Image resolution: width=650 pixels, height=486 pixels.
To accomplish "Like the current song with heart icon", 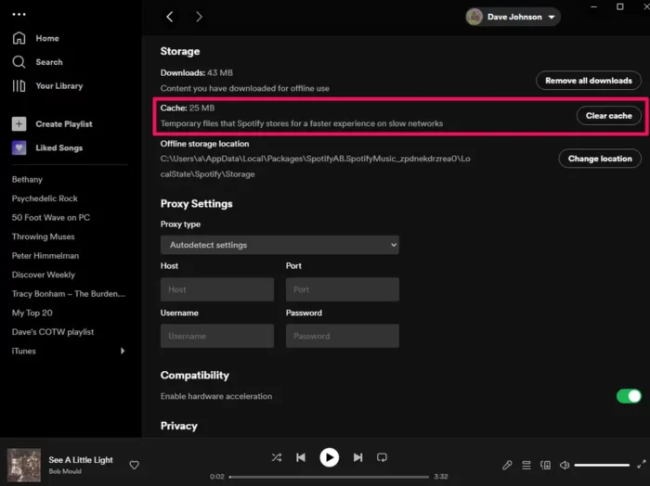I will pyautogui.click(x=135, y=465).
